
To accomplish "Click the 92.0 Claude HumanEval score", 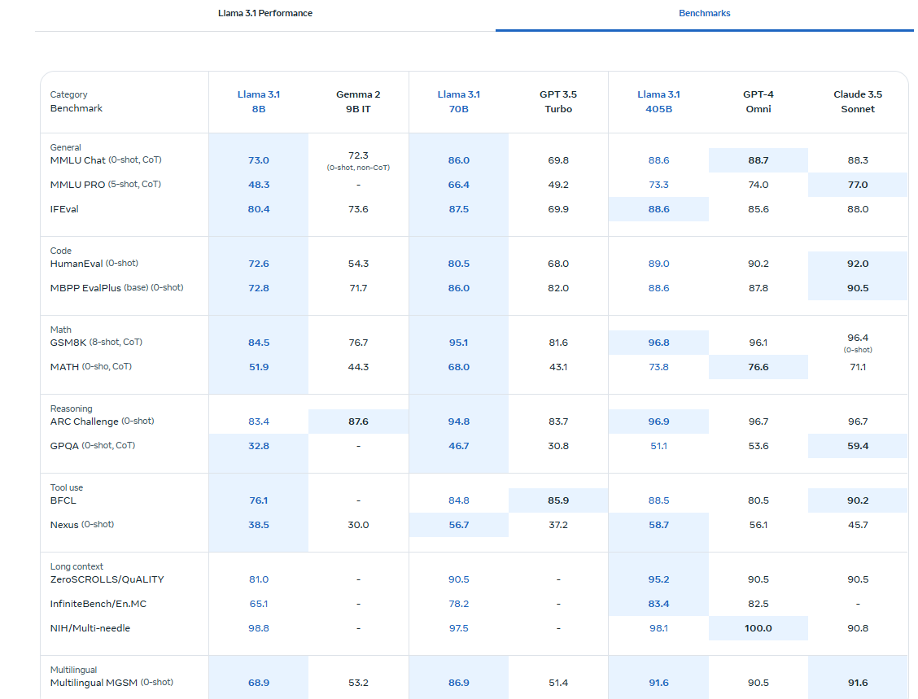I will 858,264.
